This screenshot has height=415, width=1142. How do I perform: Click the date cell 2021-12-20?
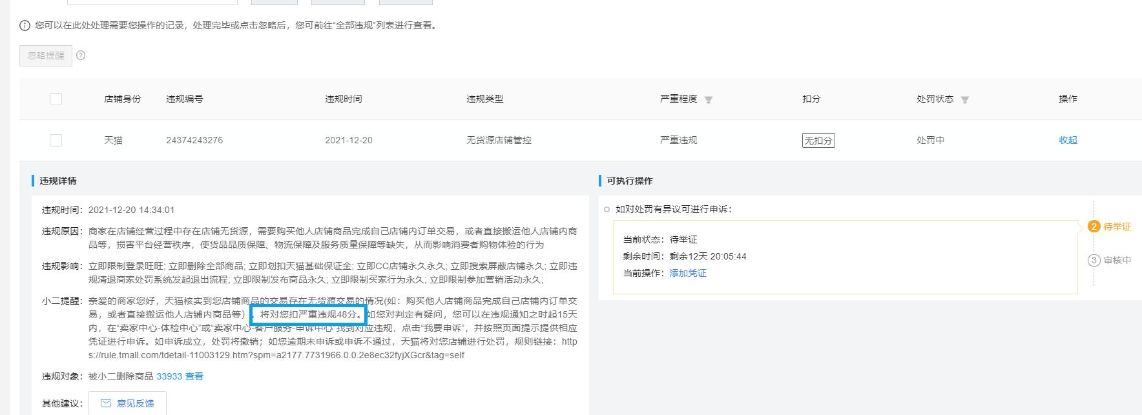[x=349, y=140]
